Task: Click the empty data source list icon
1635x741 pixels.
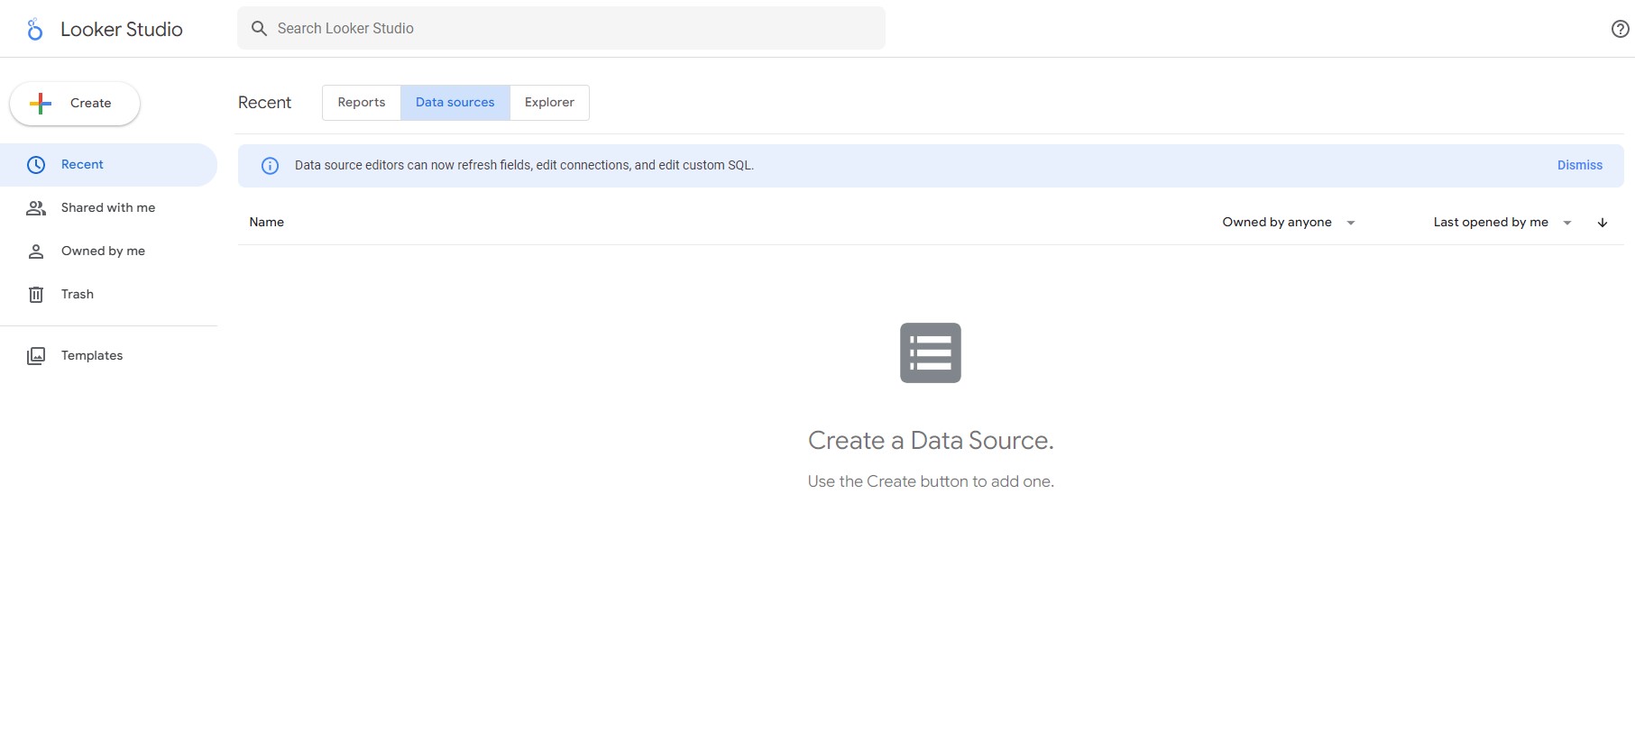Action: pyautogui.click(x=931, y=352)
